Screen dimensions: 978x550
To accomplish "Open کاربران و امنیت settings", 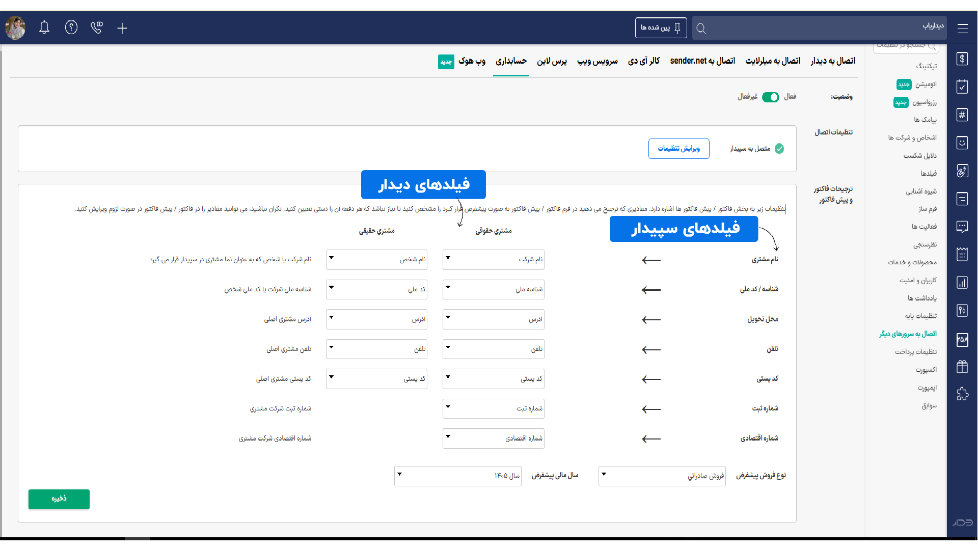I will [918, 281].
